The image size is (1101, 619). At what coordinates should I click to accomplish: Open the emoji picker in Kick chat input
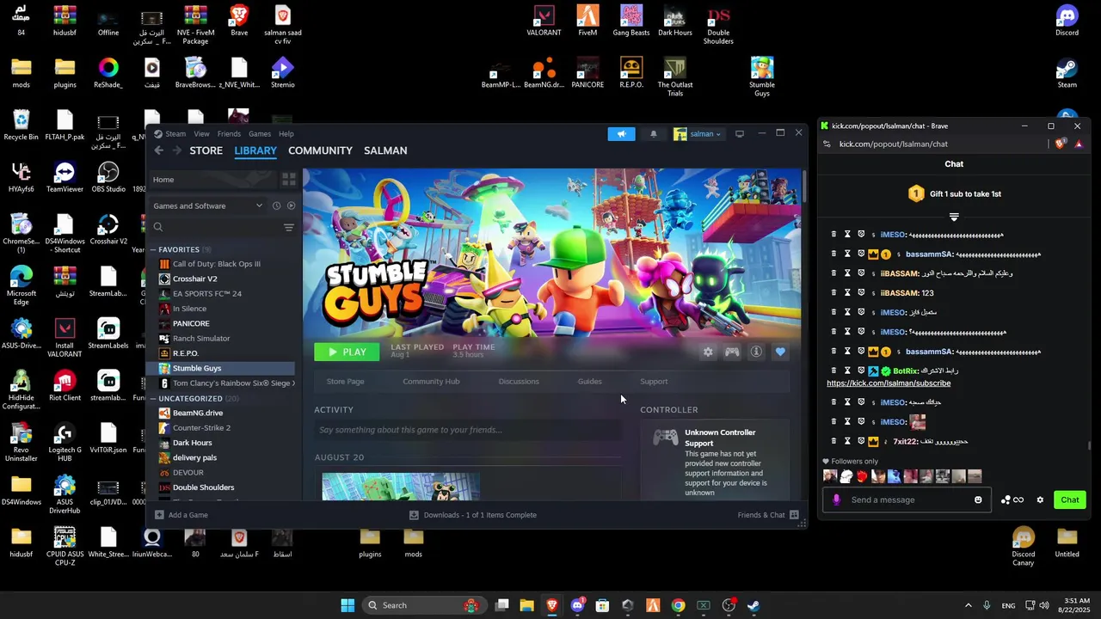tap(978, 499)
